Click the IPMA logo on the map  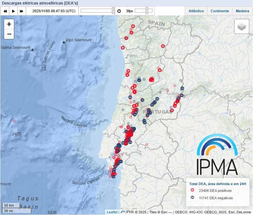pos(217,155)
